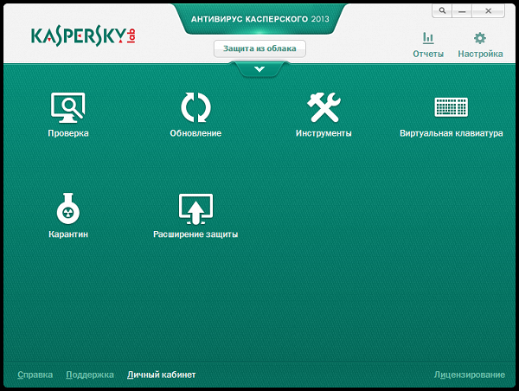Click the Расширение защиты monitor icon
Screen dimensions: 519x391
(195, 209)
